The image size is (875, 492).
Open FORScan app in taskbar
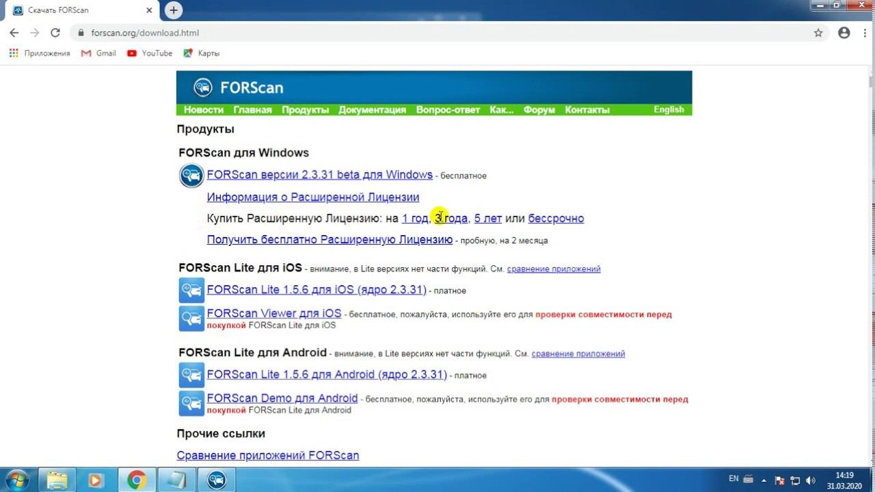click(216, 480)
